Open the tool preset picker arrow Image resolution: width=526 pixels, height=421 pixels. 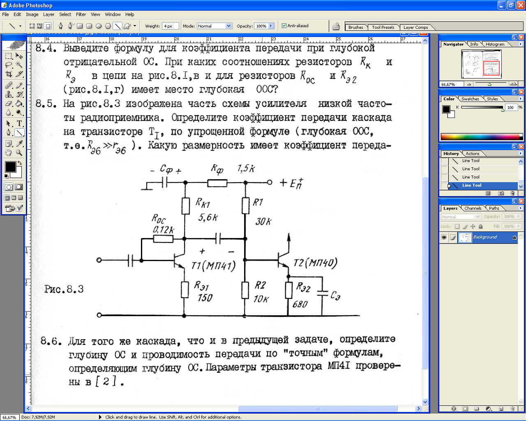tap(20, 26)
